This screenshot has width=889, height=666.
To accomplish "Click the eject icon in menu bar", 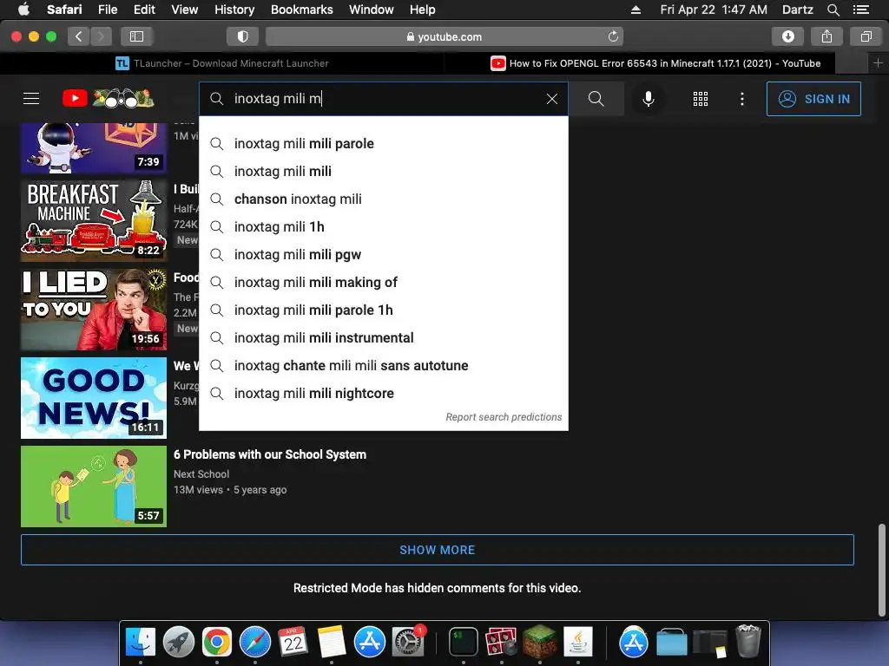I will pyautogui.click(x=635, y=10).
